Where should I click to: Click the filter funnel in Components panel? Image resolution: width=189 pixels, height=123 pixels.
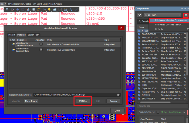click(140, 15)
